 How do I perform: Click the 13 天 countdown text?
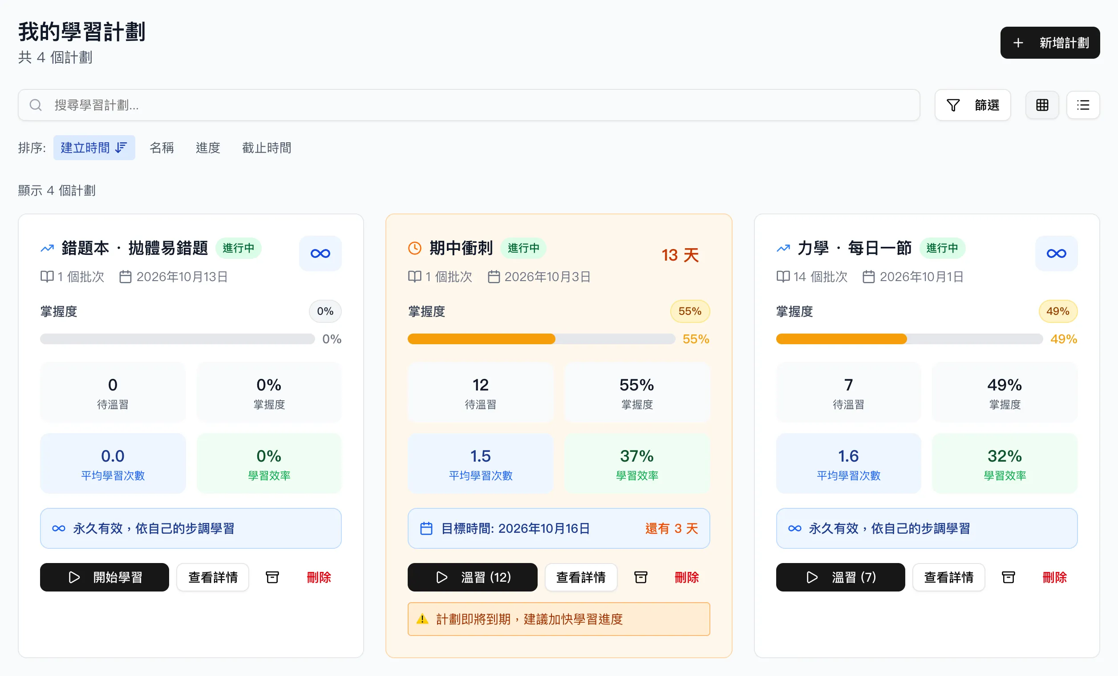[x=680, y=255]
